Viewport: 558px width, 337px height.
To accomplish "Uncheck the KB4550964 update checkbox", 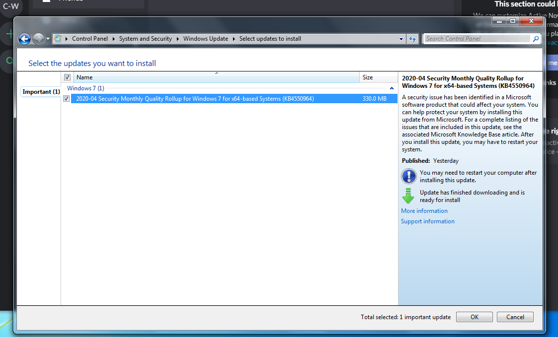I will [66, 98].
